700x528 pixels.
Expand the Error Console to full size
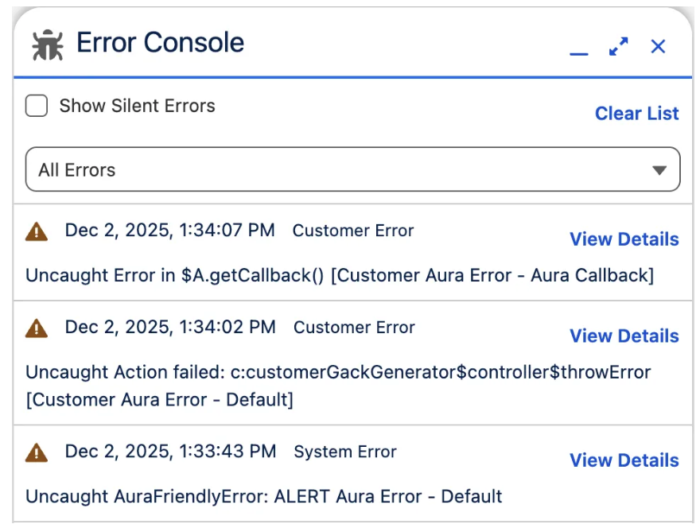(x=618, y=47)
